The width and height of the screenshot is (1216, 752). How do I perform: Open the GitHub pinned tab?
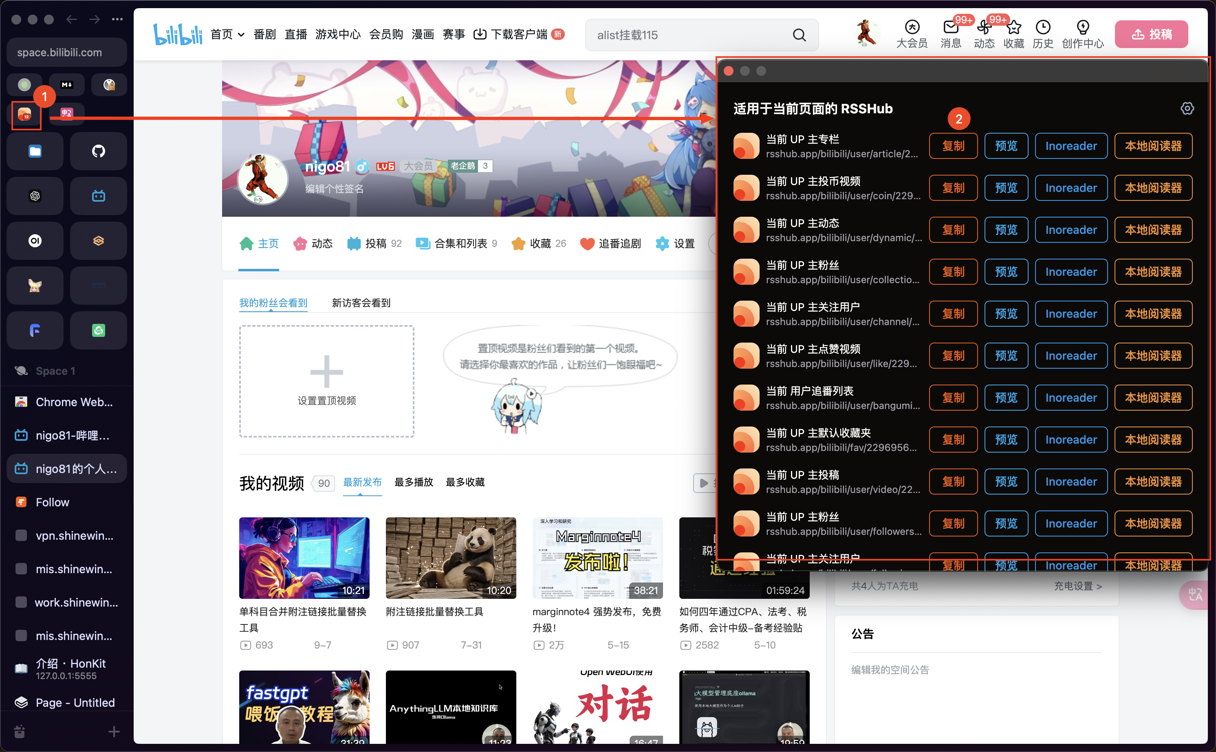99,151
